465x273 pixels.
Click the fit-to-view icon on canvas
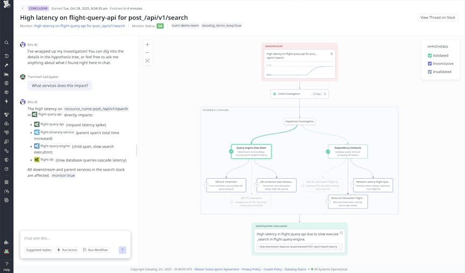[x=147, y=61]
